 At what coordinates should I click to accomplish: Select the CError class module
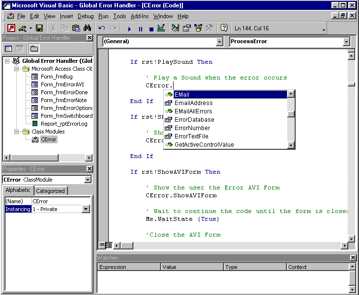point(48,139)
